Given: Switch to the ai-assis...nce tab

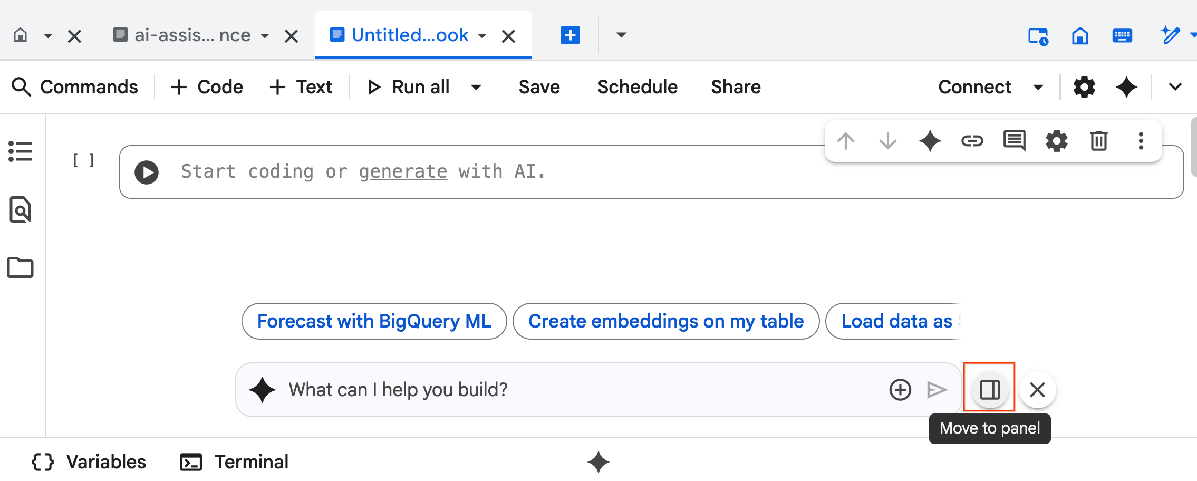Looking at the screenshot, I should (192, 35).
